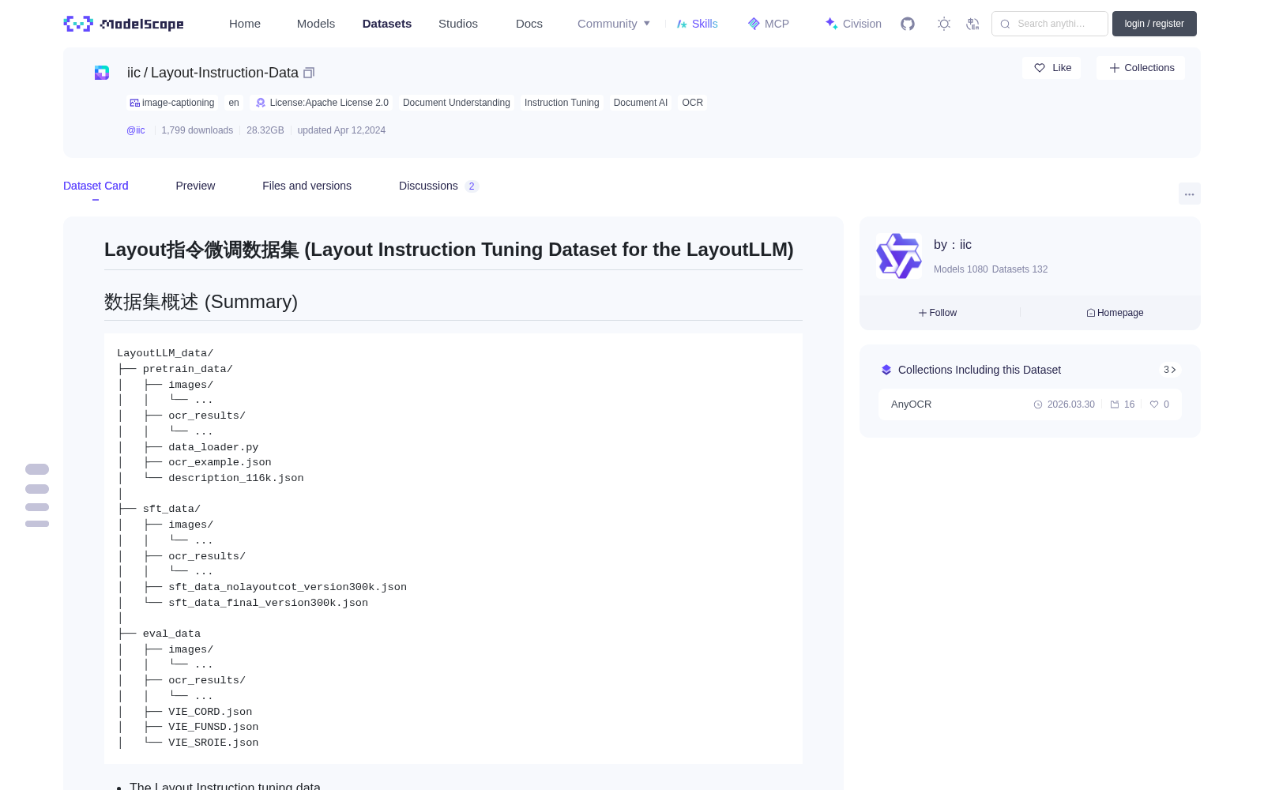Open the Studios menu item
Screen dimensions: 1264x790
pos(458,24)
